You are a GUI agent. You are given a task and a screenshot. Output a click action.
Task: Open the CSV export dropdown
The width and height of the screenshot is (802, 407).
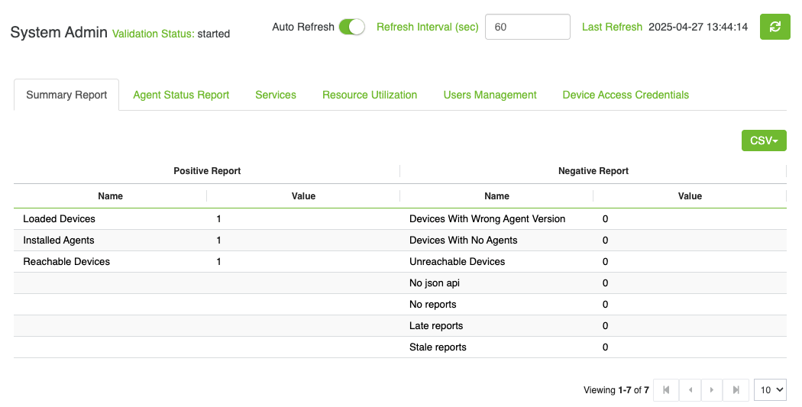763,141
